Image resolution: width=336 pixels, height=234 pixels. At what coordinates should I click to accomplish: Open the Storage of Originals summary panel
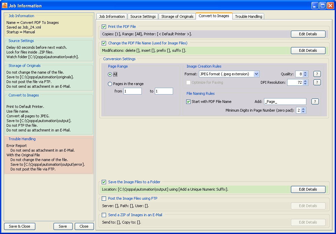point(49,77)
